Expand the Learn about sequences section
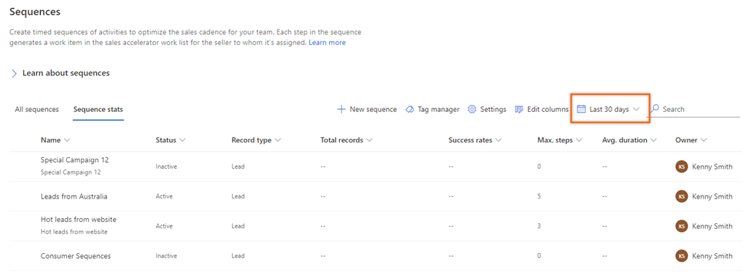 click(15, 73)
